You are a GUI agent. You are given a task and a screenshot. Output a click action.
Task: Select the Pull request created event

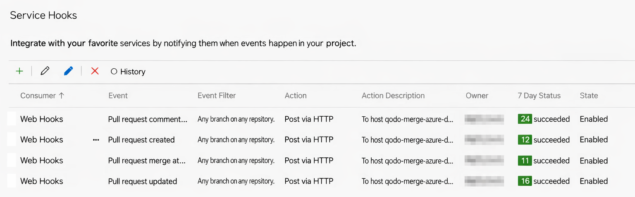(x=141, y=140)
